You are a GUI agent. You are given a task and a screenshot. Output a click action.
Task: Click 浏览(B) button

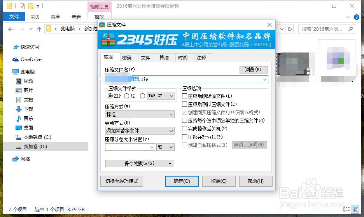click(254, 70)
